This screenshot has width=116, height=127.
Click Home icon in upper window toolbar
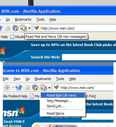[x=16, y=28]
